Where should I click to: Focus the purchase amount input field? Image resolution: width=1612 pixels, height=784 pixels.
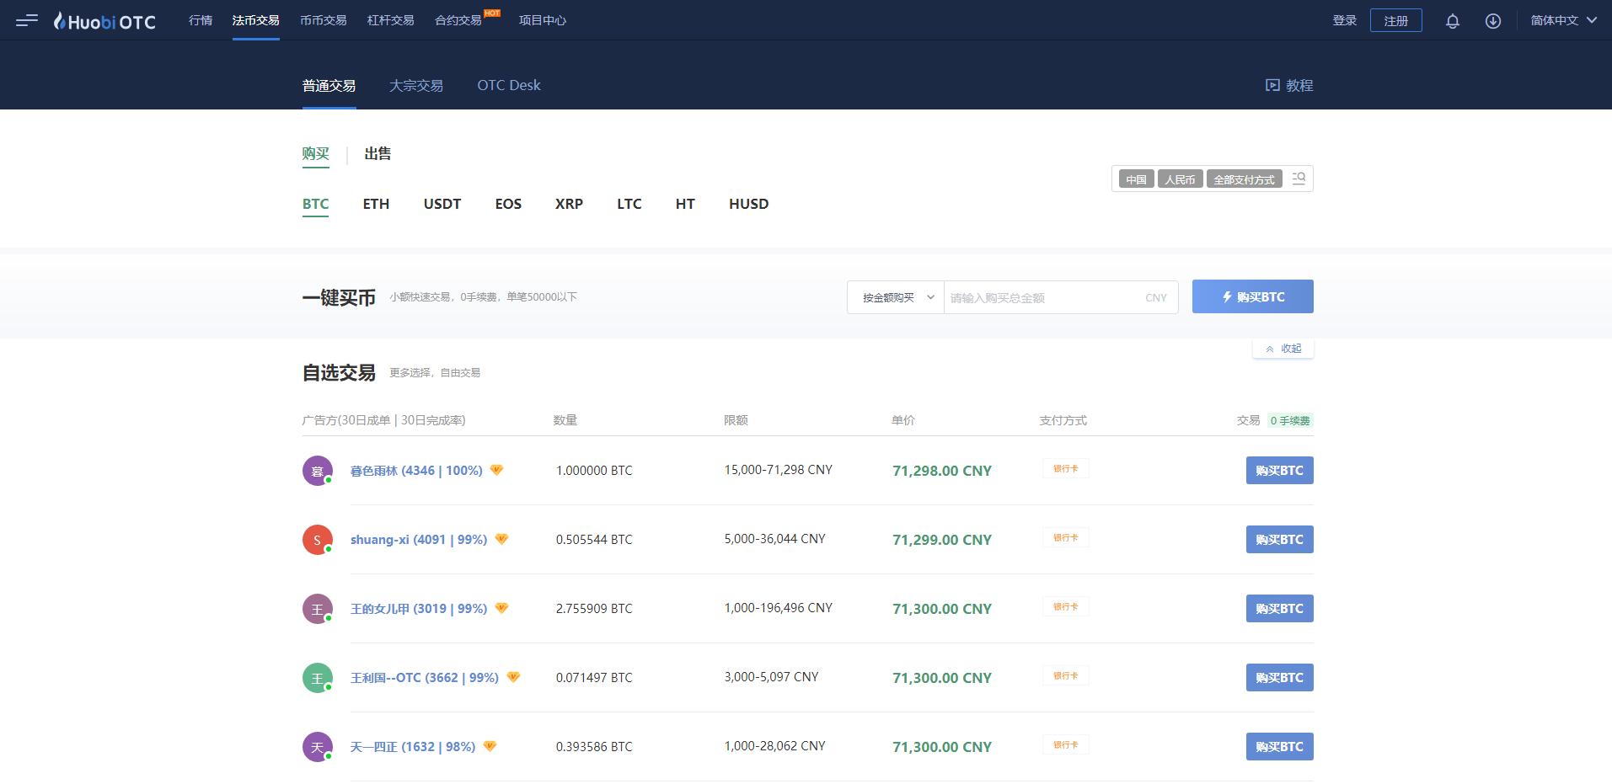tap(1043, 297)
